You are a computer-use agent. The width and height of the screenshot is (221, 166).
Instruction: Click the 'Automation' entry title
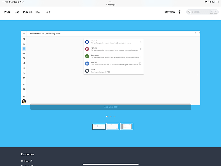pos(95,55)
